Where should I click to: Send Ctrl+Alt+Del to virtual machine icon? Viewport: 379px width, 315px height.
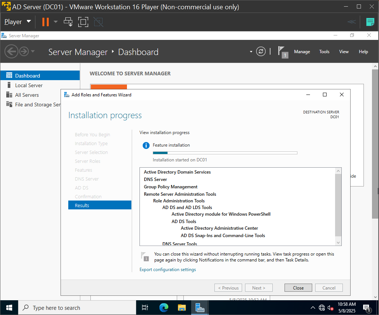tap(68, 22)
